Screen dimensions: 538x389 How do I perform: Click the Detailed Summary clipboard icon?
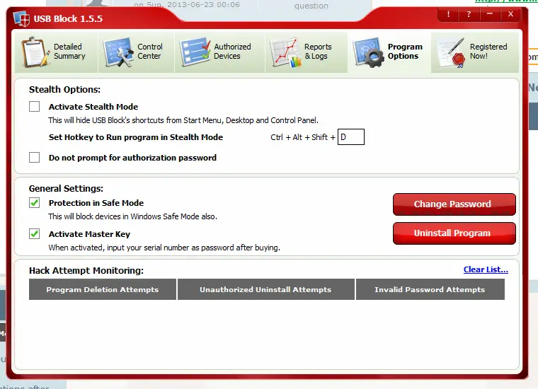point(35,52)
